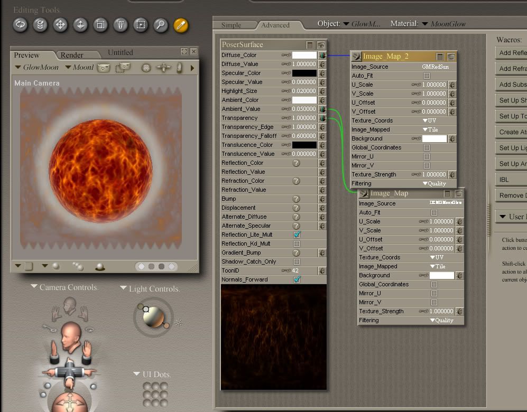Select the Magnifier zoom tool
This screenshot has height=412, width=527.
click(161, 24)
